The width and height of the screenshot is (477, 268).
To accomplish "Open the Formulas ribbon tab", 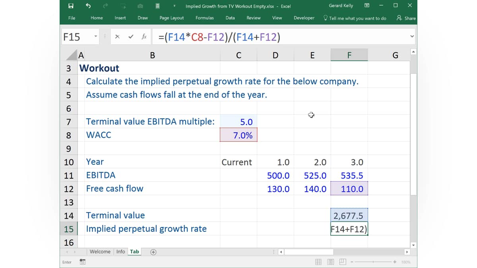I will (204, 18).
